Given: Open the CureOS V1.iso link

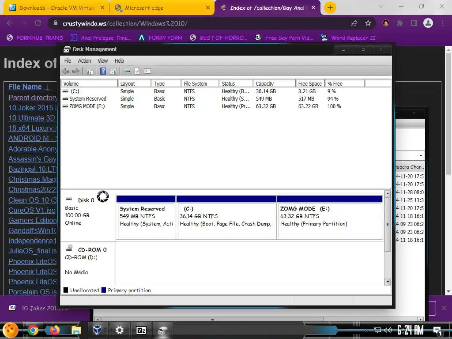Looking at the screenshot, I should [32, 210].
